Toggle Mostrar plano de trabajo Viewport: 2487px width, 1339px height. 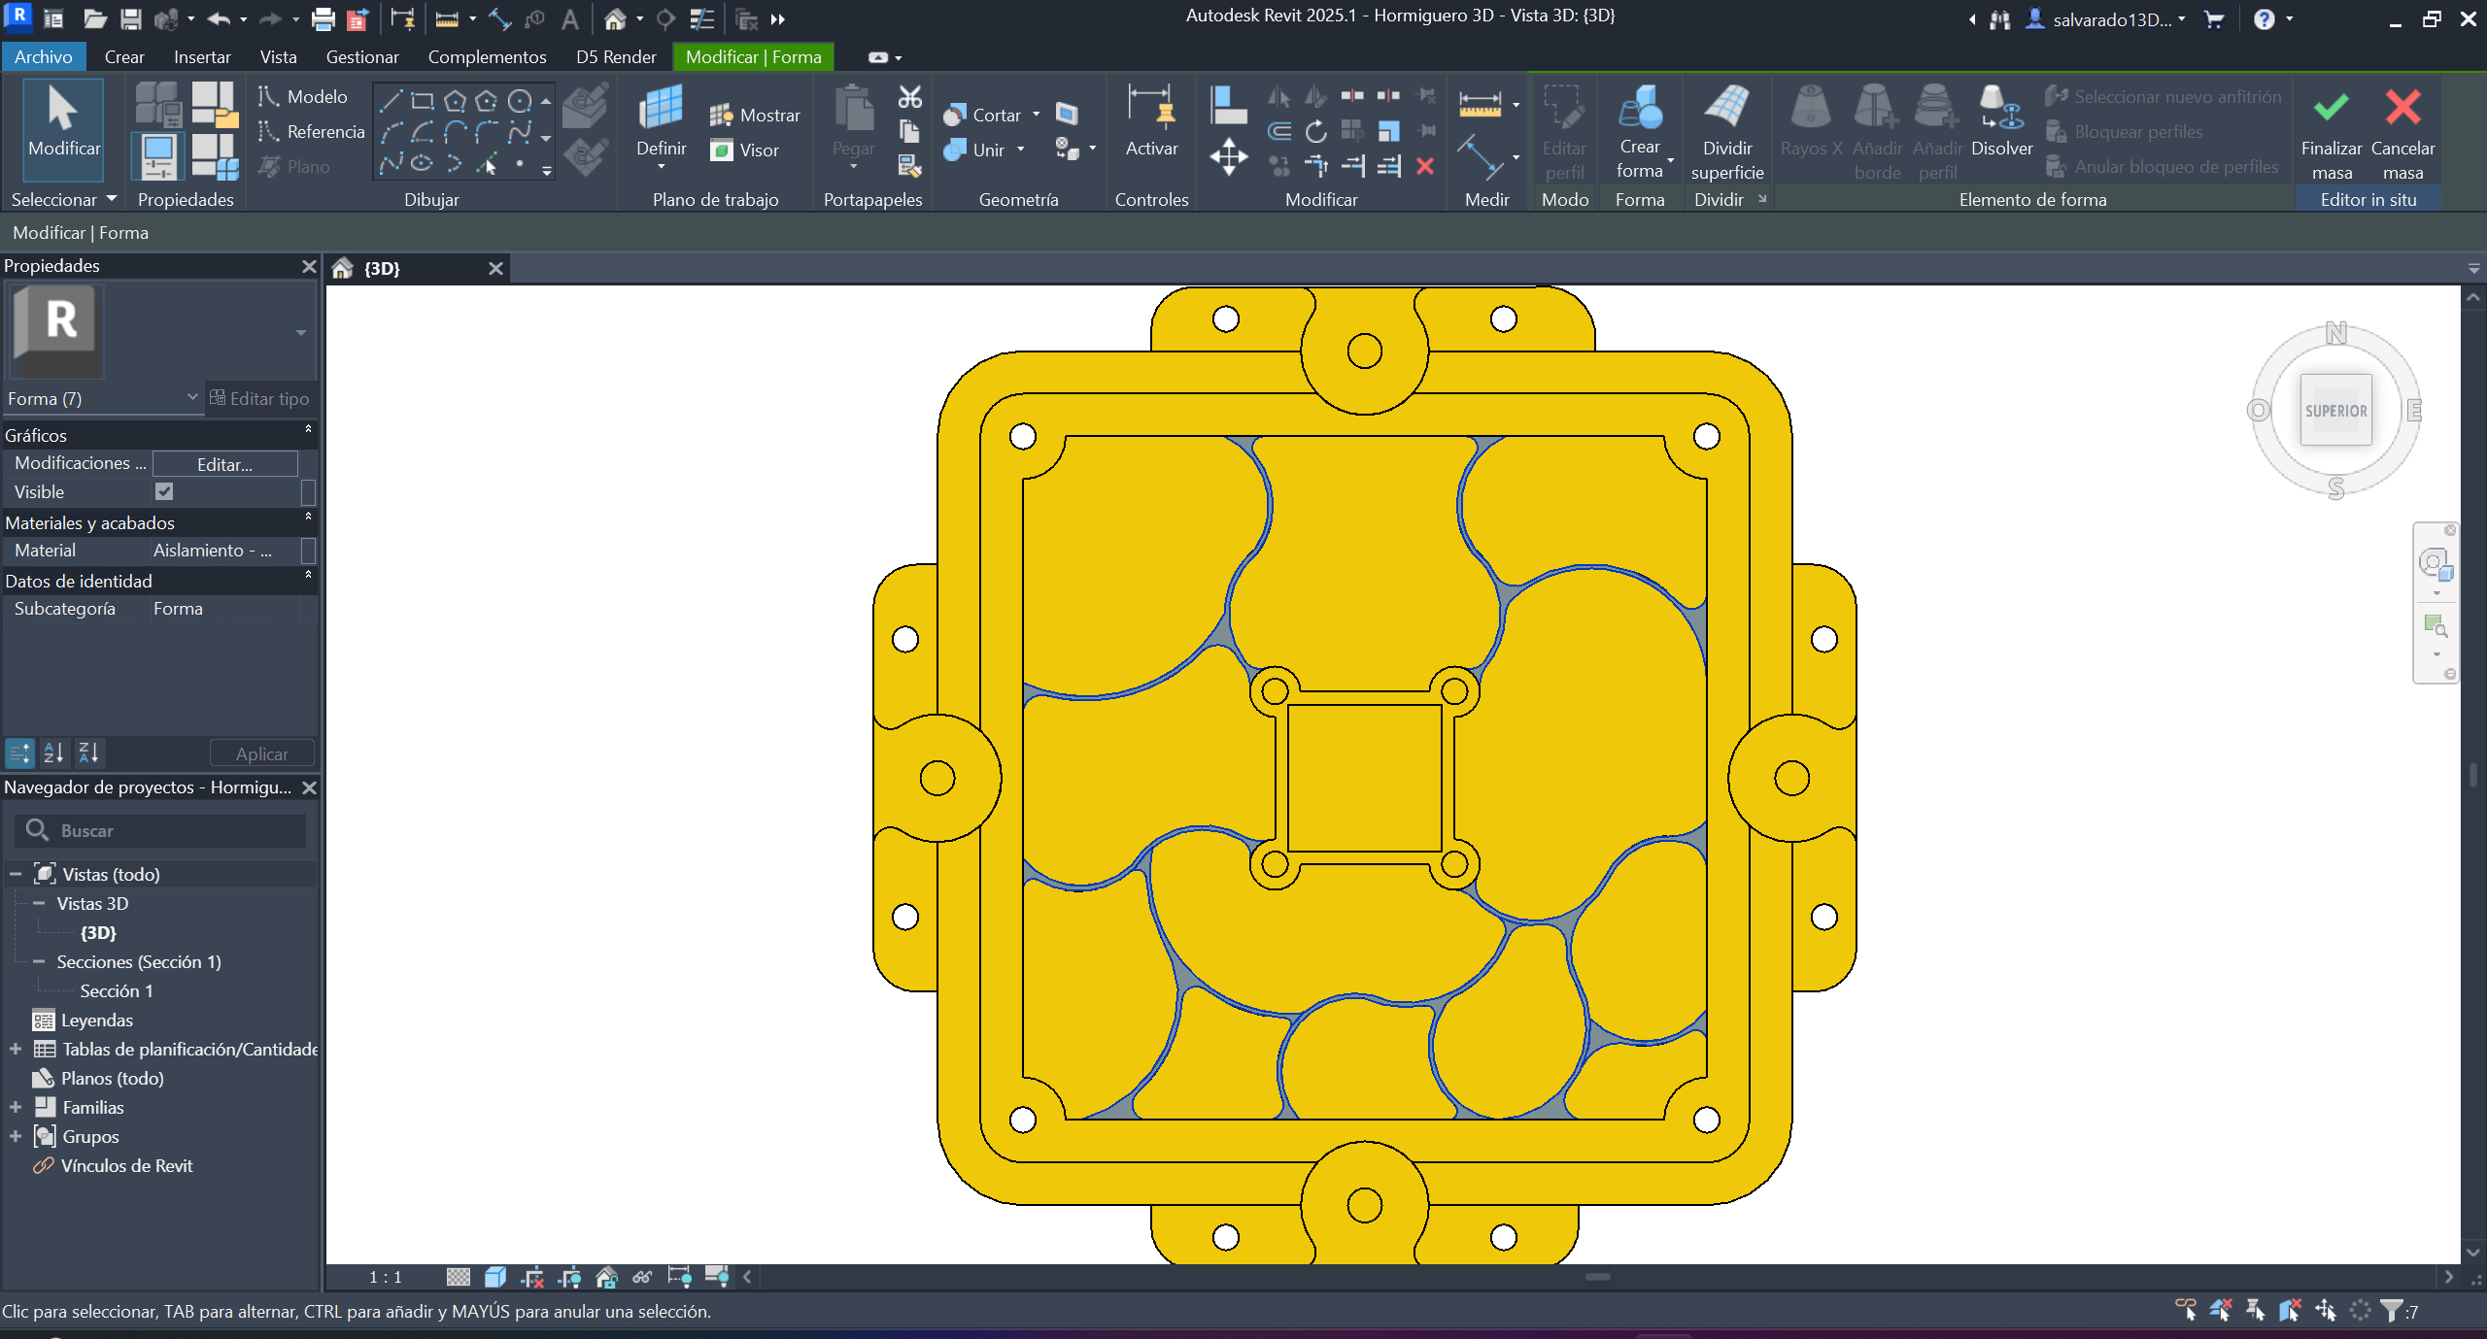[x=755, y=115]
